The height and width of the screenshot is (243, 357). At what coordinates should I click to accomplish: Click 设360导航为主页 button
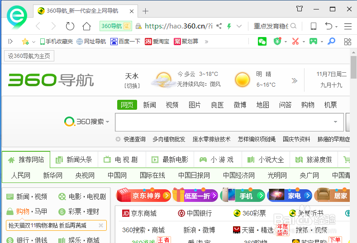coord(29,56)
